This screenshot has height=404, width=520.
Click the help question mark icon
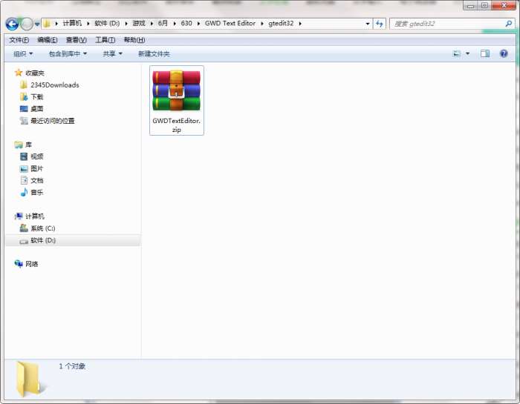point(504,53)
